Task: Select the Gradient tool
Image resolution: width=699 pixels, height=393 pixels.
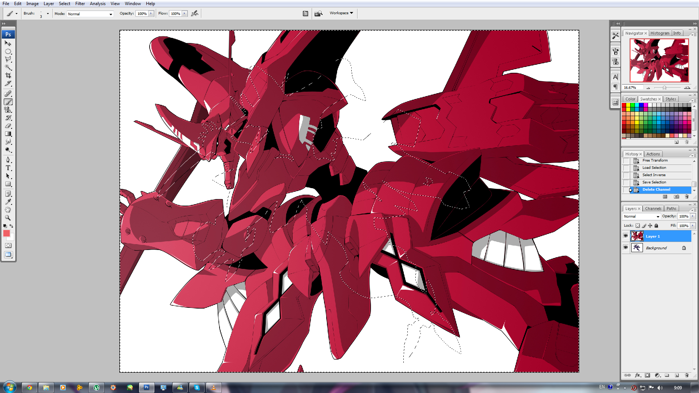Action: click(x=8, y=134)
